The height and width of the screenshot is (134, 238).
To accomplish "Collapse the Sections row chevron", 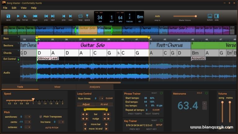I will (x=18, y=43).
